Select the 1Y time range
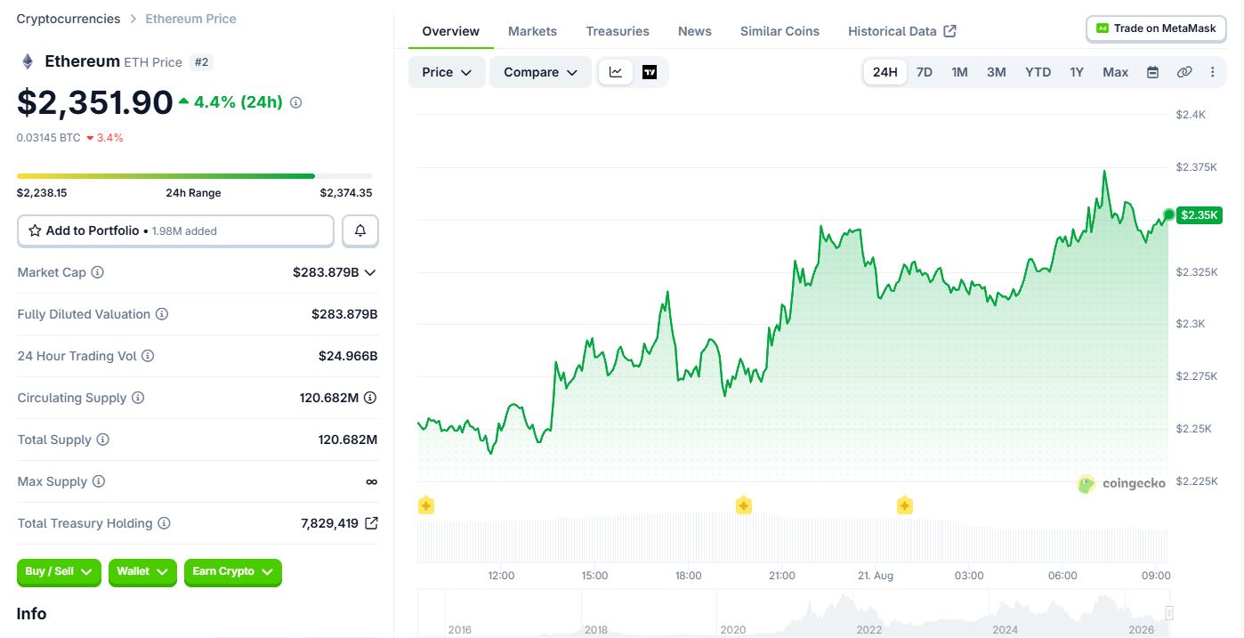 (x=1077, y=72)
